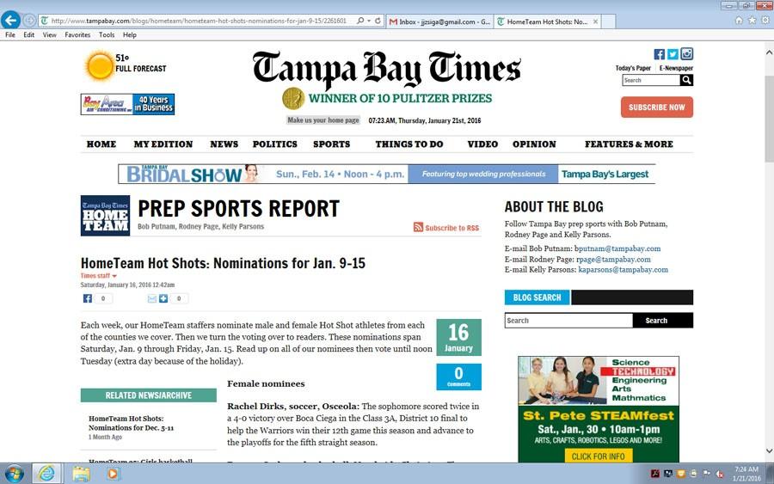Open the browser Home icon
The height and width of the screenshot is (484, 774).
pos(739,21)
